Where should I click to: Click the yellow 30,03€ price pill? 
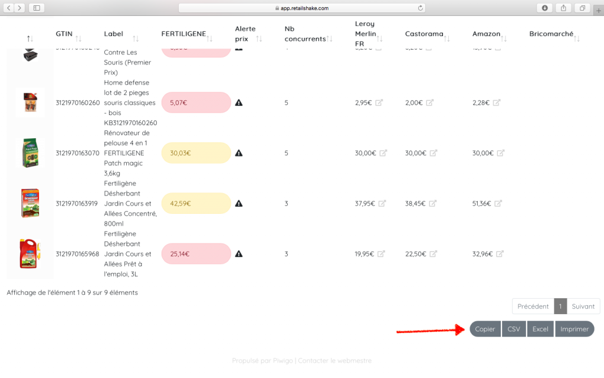pos(196,153)
